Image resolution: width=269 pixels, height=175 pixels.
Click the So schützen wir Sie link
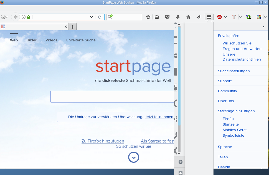click(x=134, y=146)
